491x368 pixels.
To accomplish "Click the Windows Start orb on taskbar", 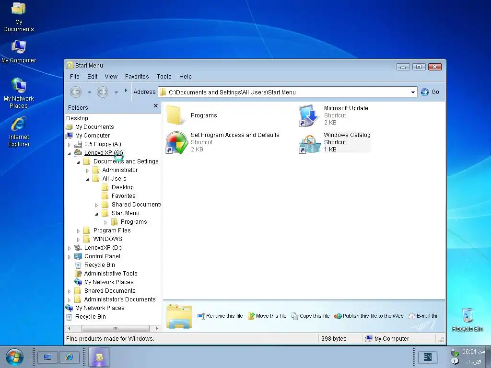I will tap(14, 357).
